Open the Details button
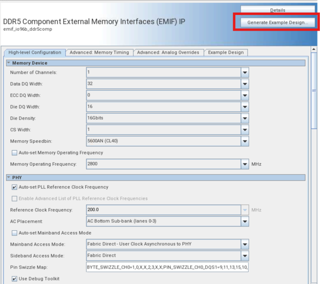This screenshot has height=284, width=320. point(277,10)
